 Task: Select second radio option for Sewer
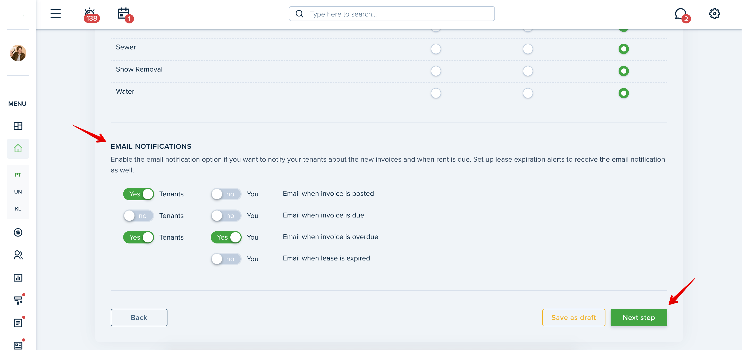coord(527,49)
